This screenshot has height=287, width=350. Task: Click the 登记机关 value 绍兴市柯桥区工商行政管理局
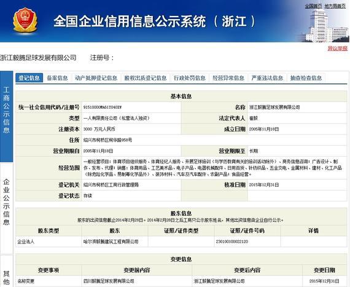click(x=111, y=185)
